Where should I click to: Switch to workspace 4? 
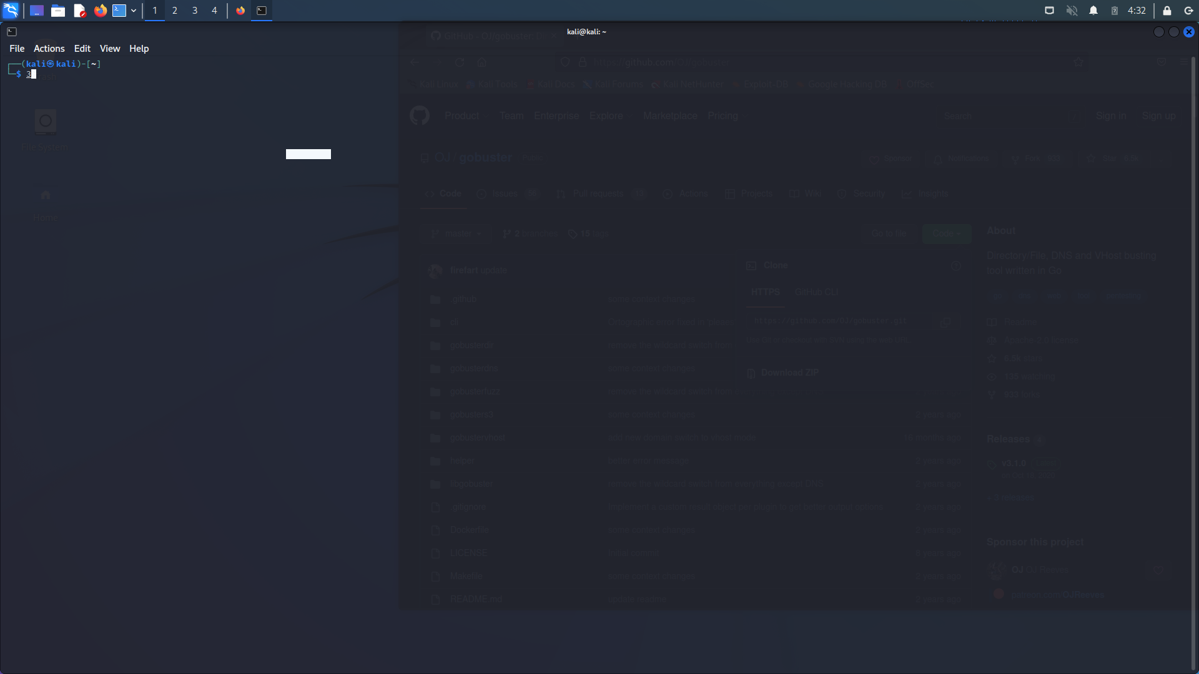tap(214, 11)
